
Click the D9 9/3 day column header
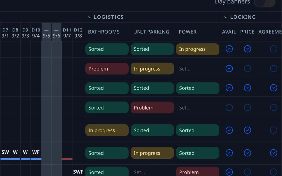[25, 33]
